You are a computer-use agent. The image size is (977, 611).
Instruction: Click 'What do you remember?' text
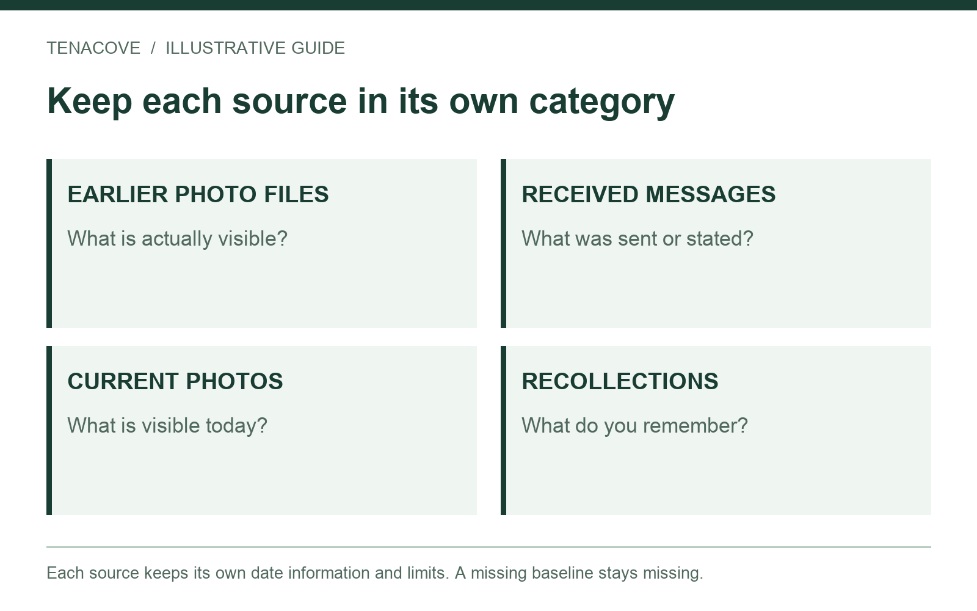click(634, 425)
